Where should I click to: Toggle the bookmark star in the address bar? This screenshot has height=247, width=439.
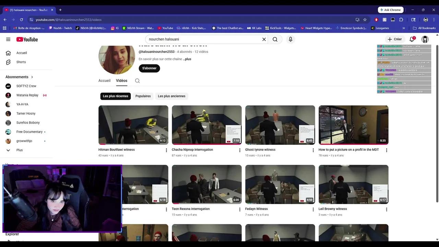pos(365,20)
